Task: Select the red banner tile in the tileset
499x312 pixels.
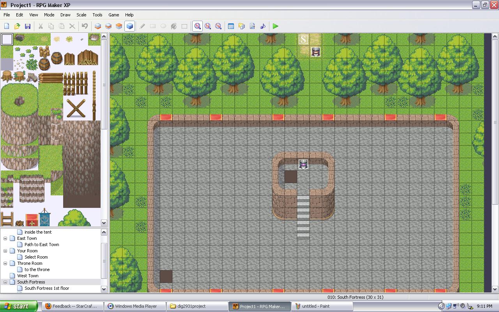Action: click(x=32, y=220)
